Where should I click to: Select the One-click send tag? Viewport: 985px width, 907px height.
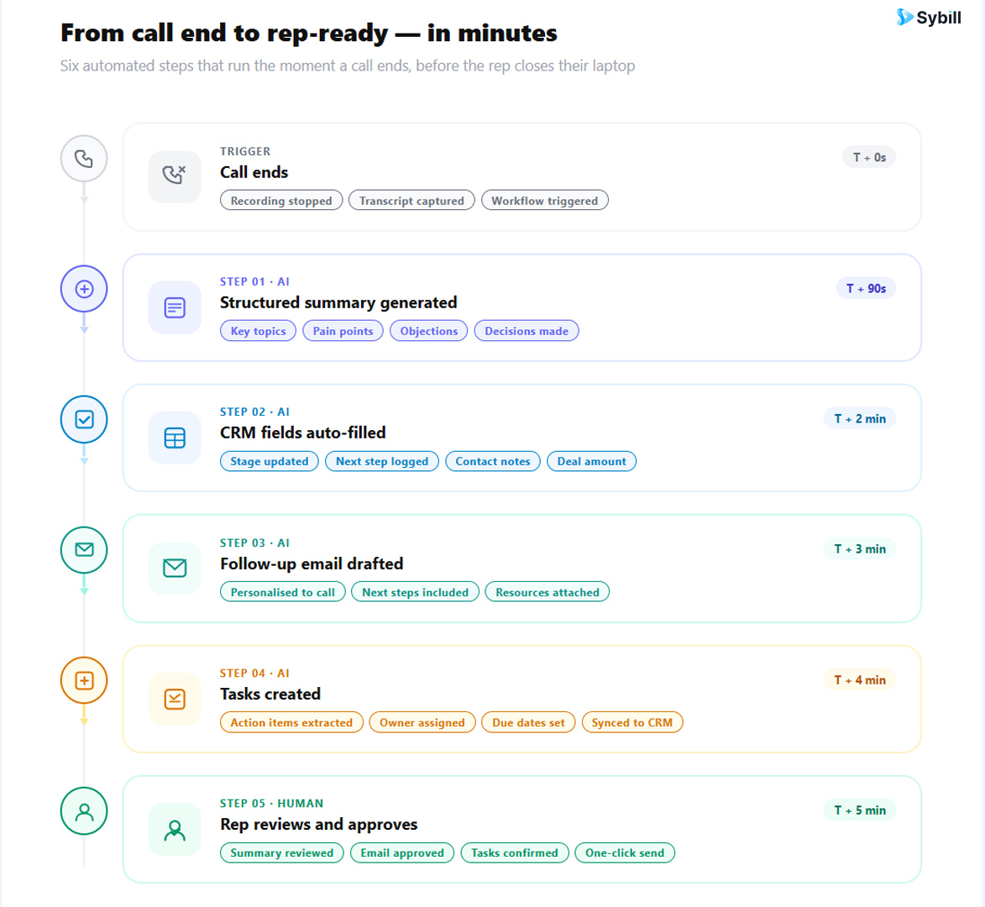tap(625, 852)
